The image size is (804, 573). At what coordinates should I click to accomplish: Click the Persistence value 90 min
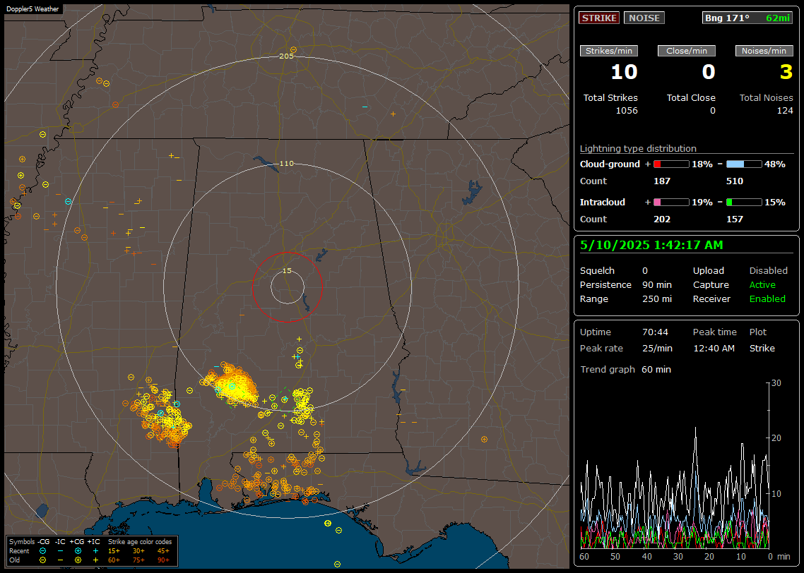(x=657, y=284)
